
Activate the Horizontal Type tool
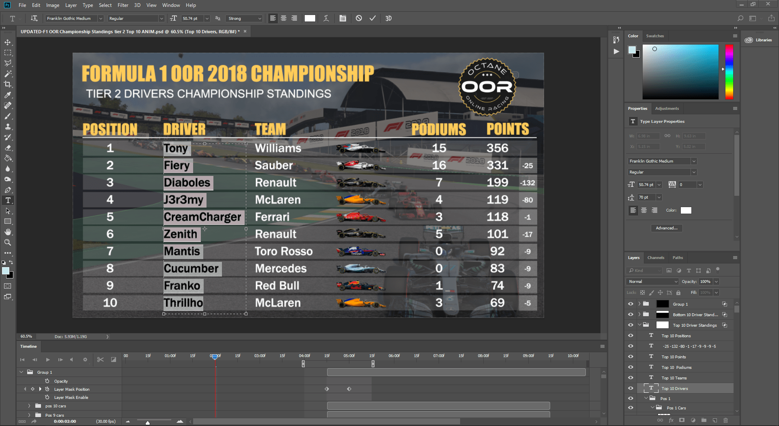(7, 200)
